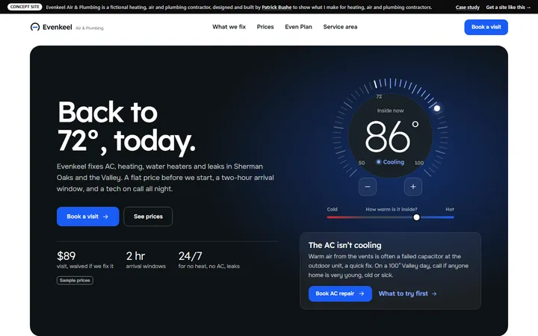The image size is (538, 336).
Task: Click Book a visit in header
Action: [x=486, y=27]
